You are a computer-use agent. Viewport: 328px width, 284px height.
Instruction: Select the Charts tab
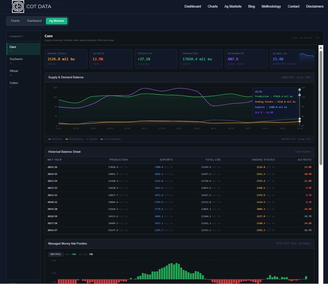point(15,21)
